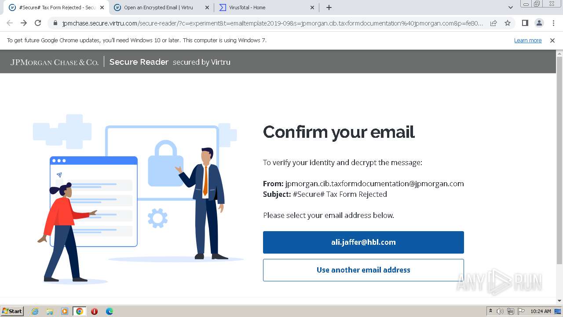Click the vertical scrollbar thumb
The image size is (563, 317).
(559, 160)
